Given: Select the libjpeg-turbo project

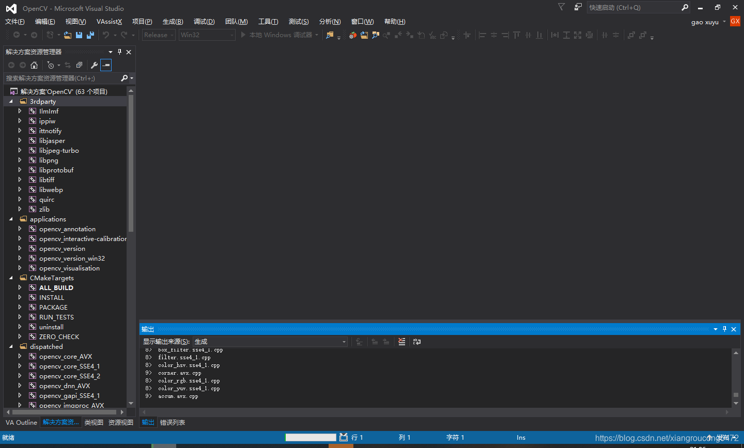Looking at the screenshot, I should [x=59, y=150].
